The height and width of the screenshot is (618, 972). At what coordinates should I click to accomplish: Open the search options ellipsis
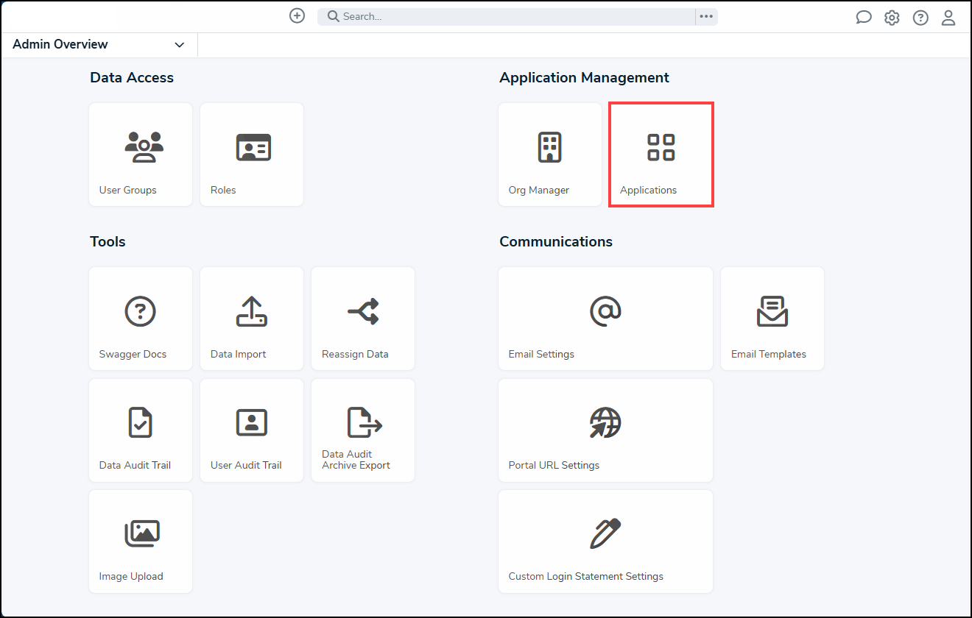(x=706, y=16)
